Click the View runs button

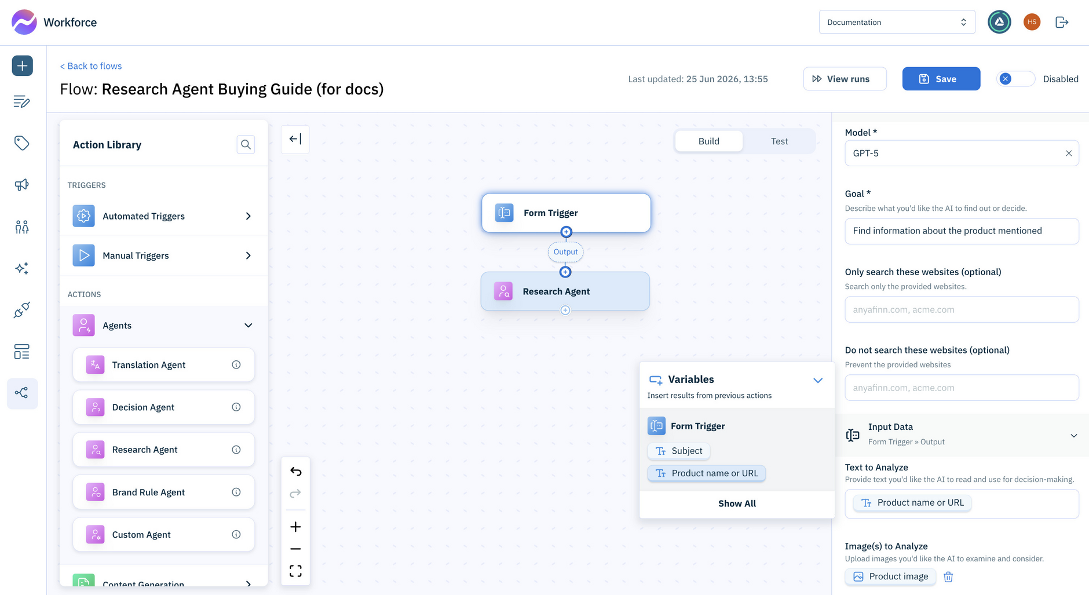coord(845,79)
